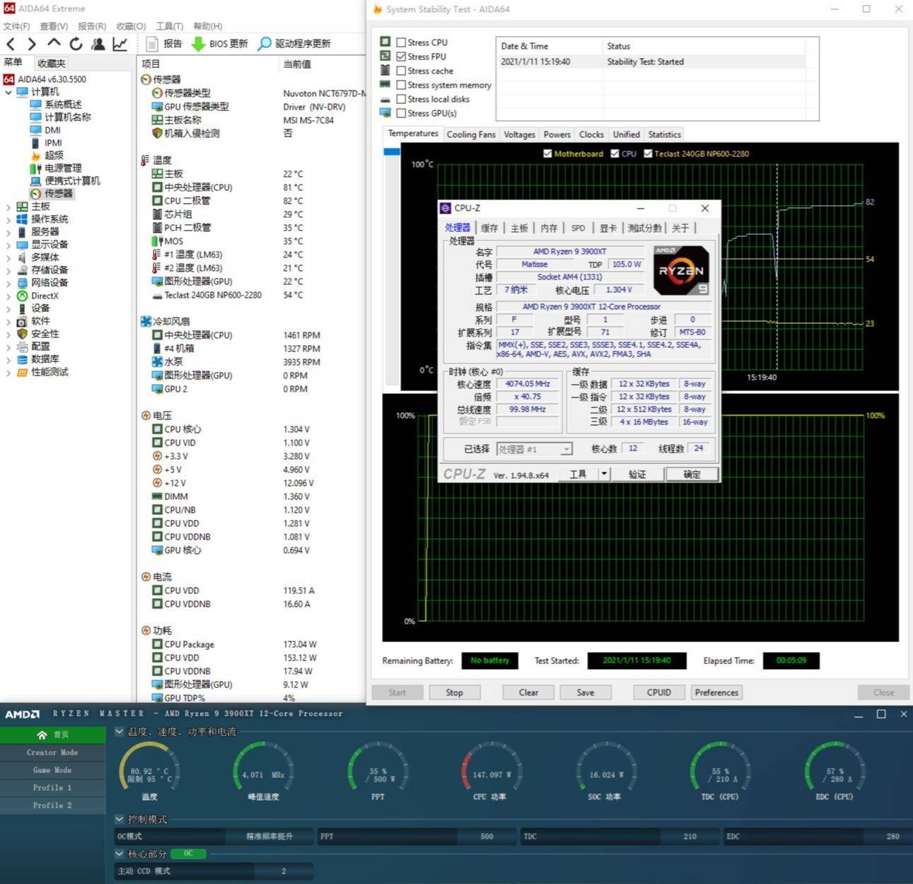Open the graph icon in AIDA64 toolbar

(120, 44)
